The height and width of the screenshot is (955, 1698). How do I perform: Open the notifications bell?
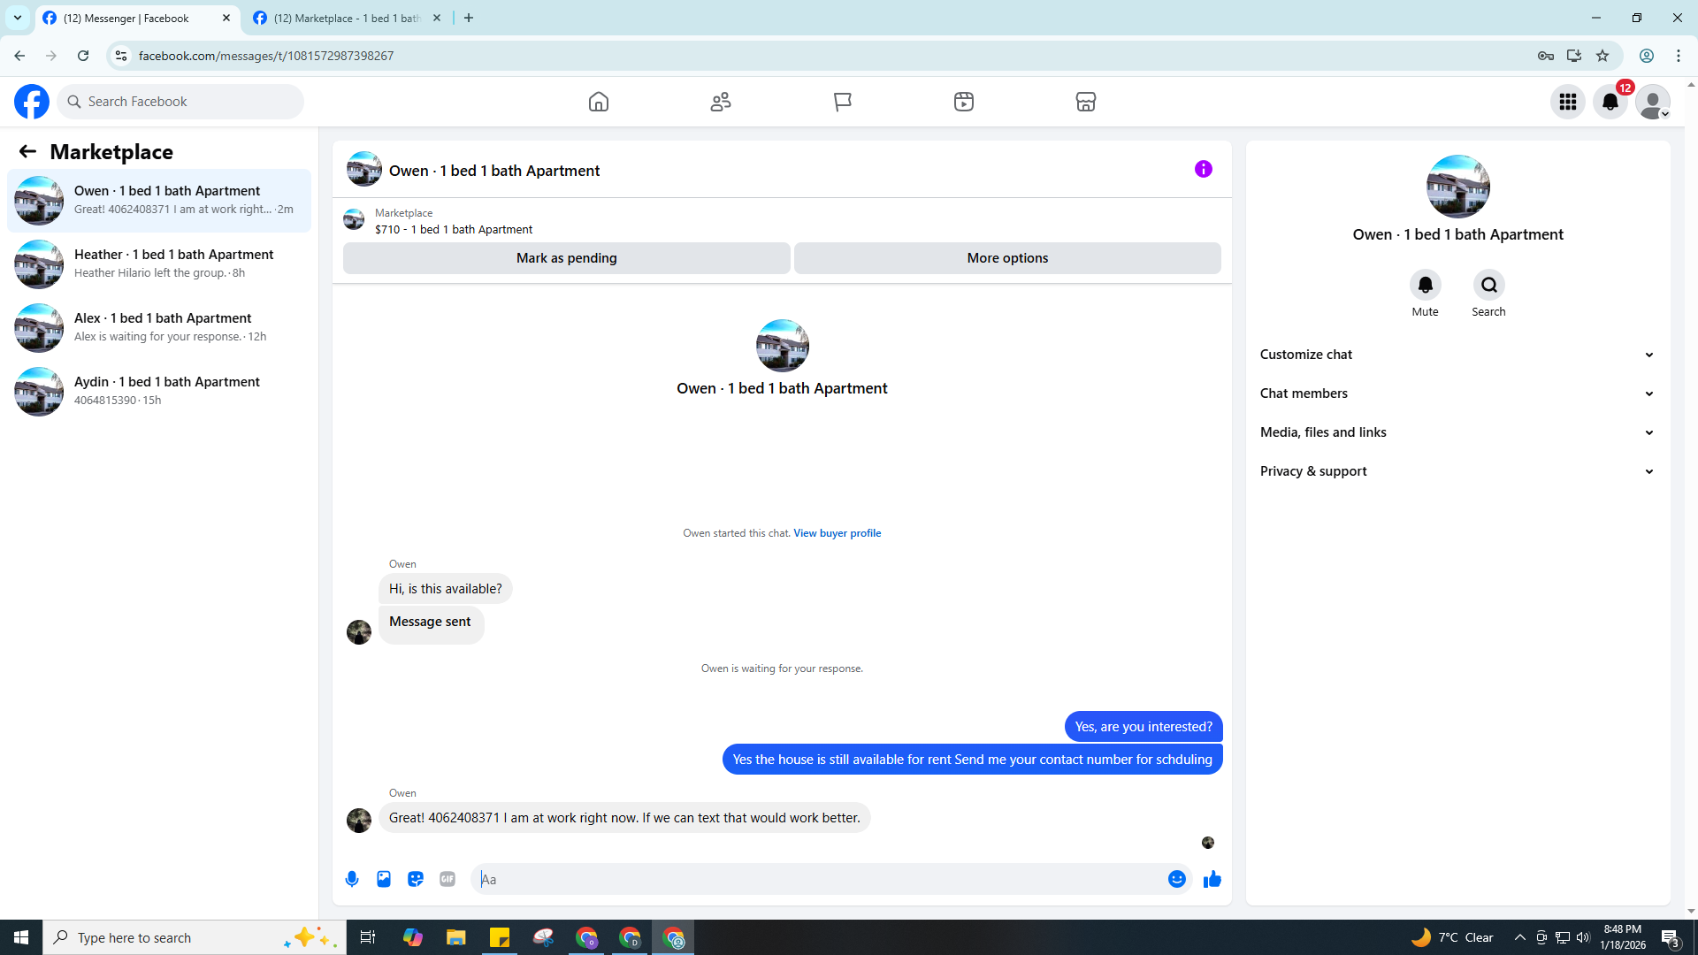coord(1610,102)
